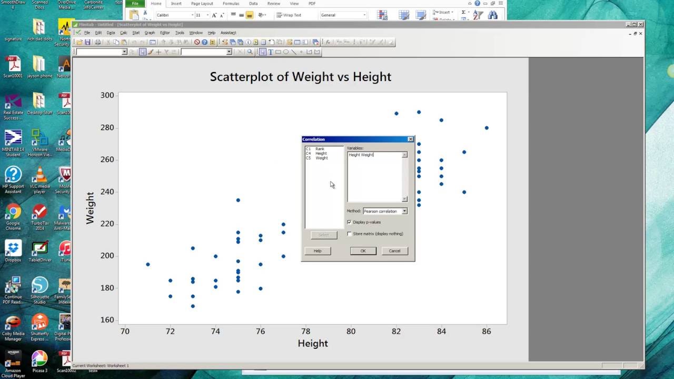Click the Save Project floppy disk icon
This screenshot has width=674, height=379.
tap(87, 42)
